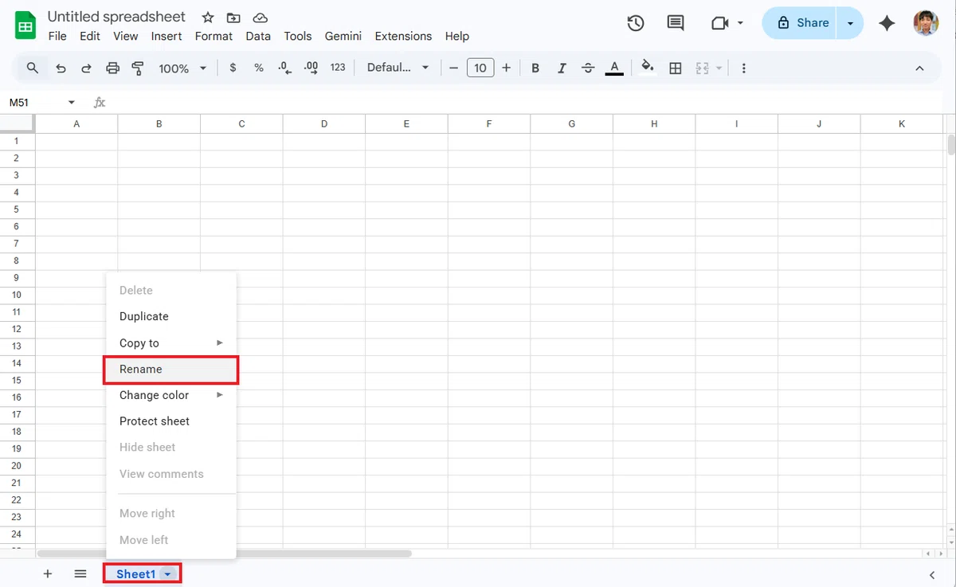Open the Google account avatar
This screenshot has height=587, width=956.
point(926,23)
